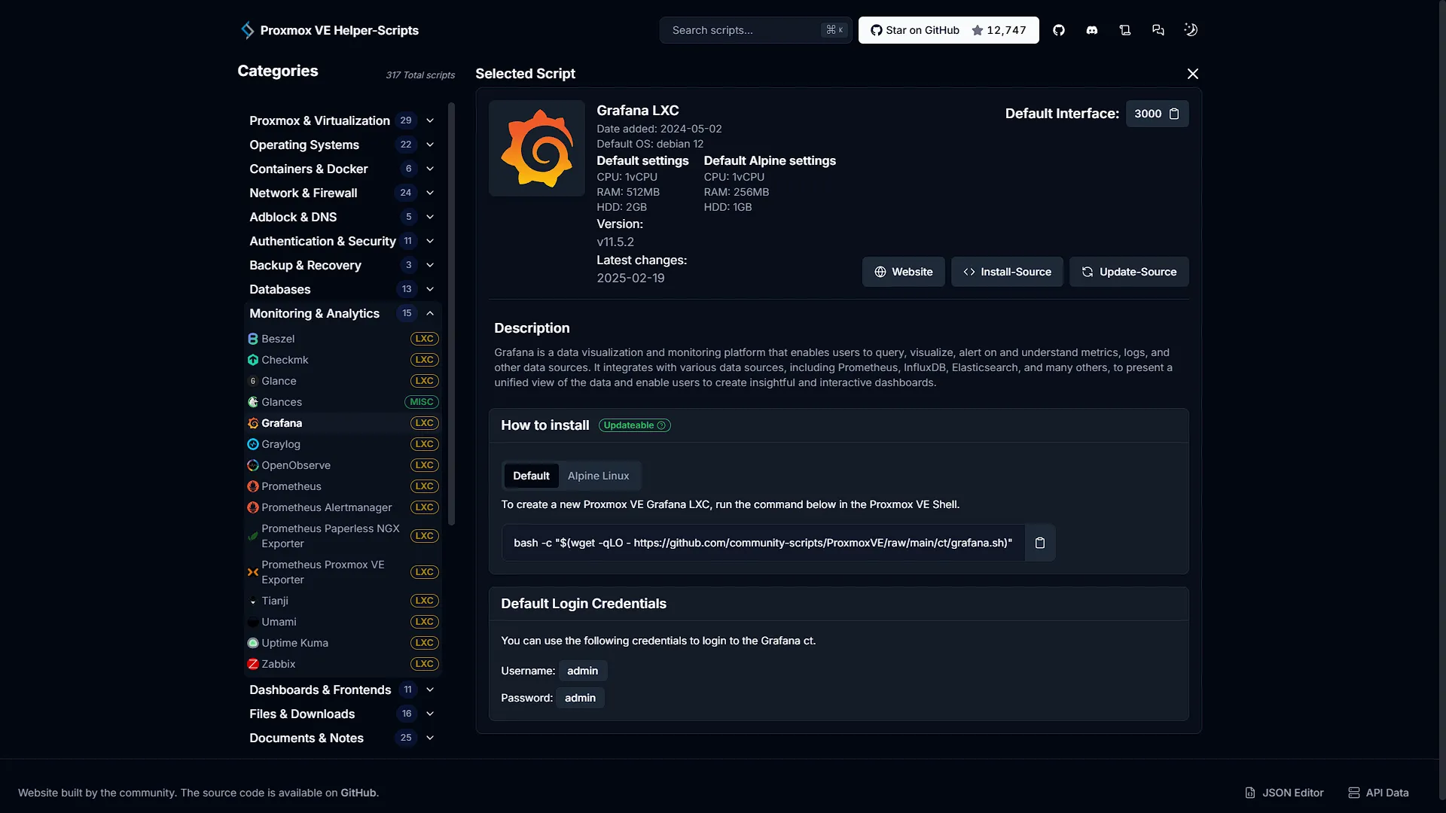Select Beszel script in list
Image resolution: width=1446 pixels, height=813 pixels.
pyautogui.click(x=343, y=339)
